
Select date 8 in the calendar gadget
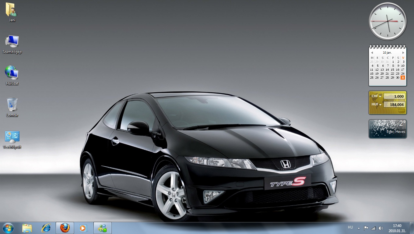point(393,66)
